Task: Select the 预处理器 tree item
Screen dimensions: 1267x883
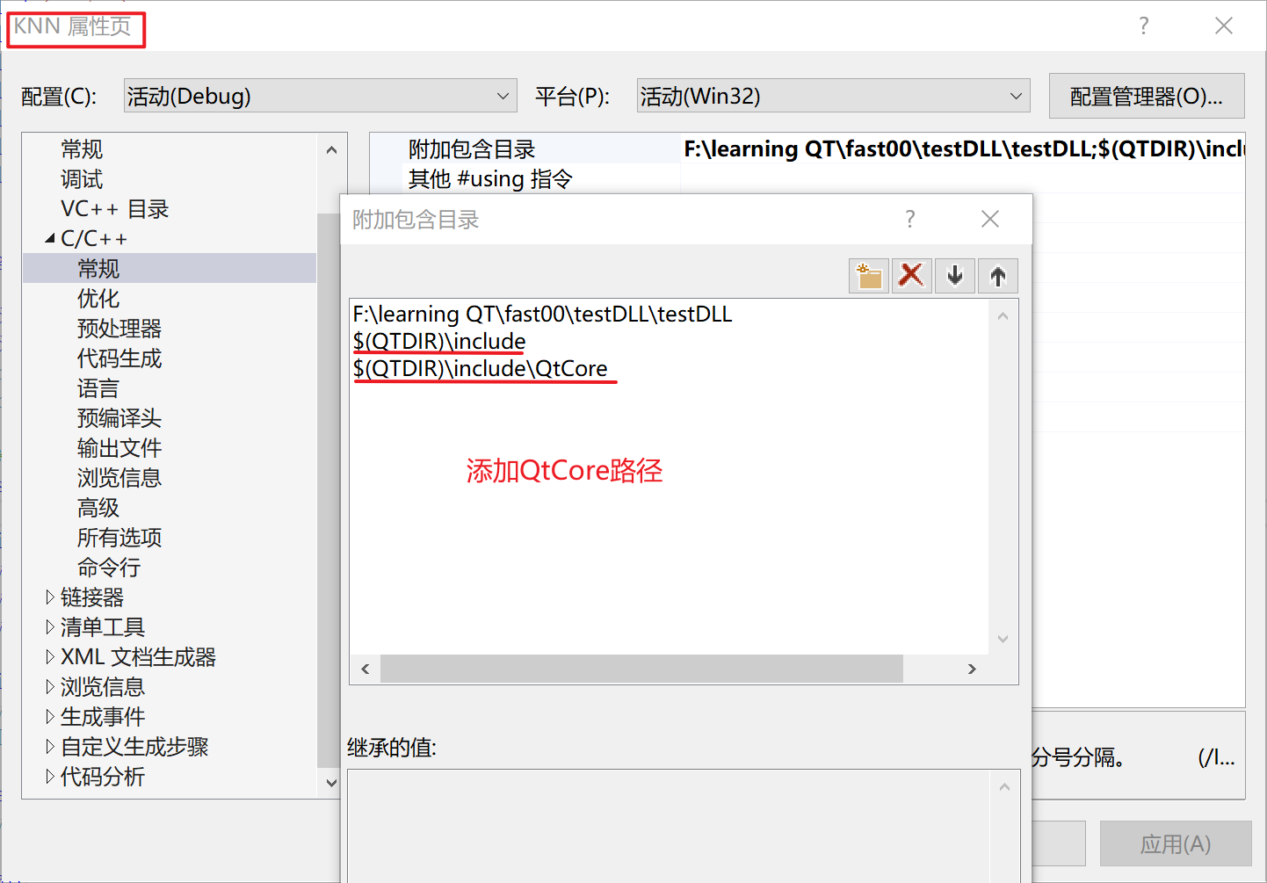Action: click(119, 328)
